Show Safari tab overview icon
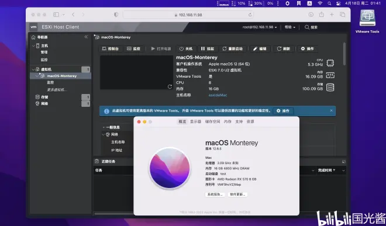 [x=342, y=15]
